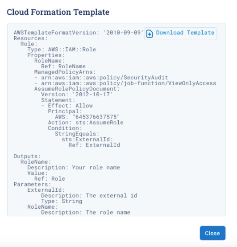The image size is (237, 247).
Task: Click the 'Effect: Allow' statement line
Action: coord(67,106)
